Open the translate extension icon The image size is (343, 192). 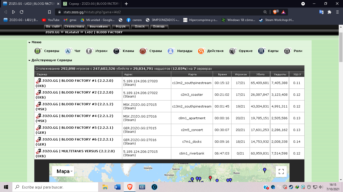click(x=321, y=12)
